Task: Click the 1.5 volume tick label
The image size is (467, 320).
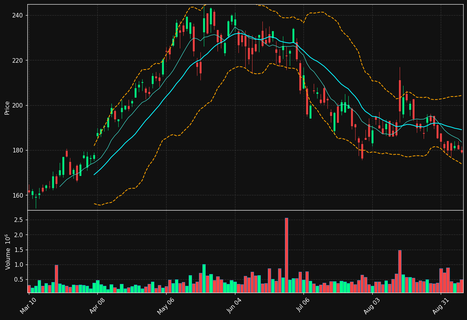Action: point(19,250)
